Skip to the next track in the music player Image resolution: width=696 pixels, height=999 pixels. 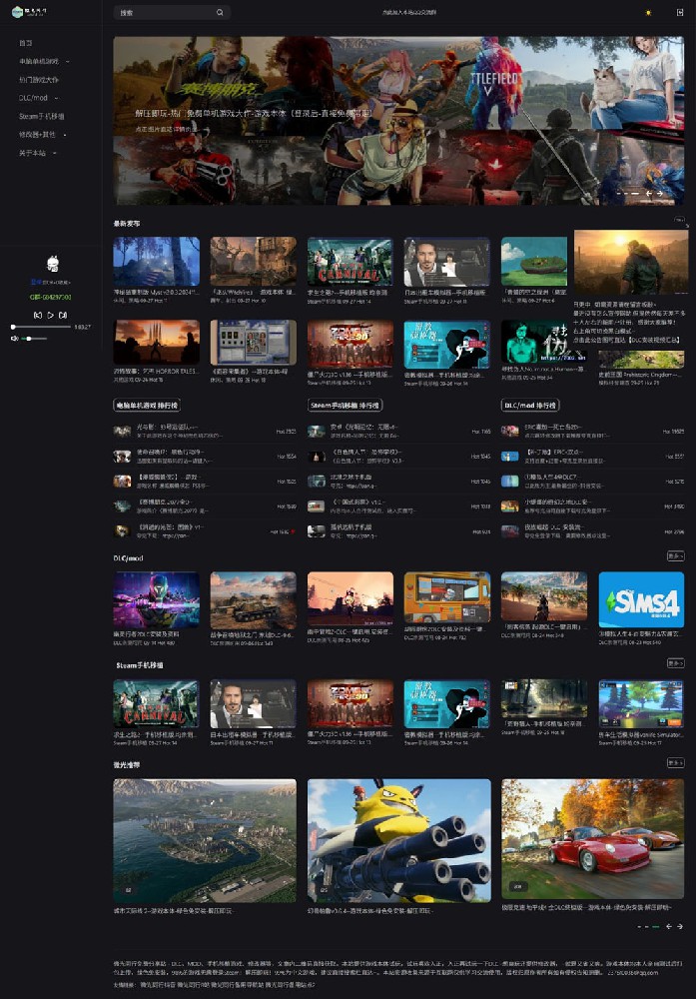62,315
